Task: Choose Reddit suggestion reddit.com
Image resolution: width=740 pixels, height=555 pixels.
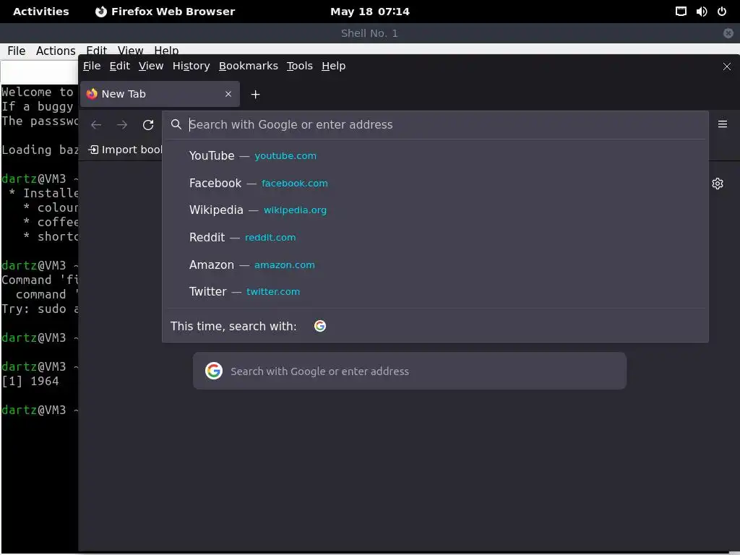Action: (x=435, y=237)
